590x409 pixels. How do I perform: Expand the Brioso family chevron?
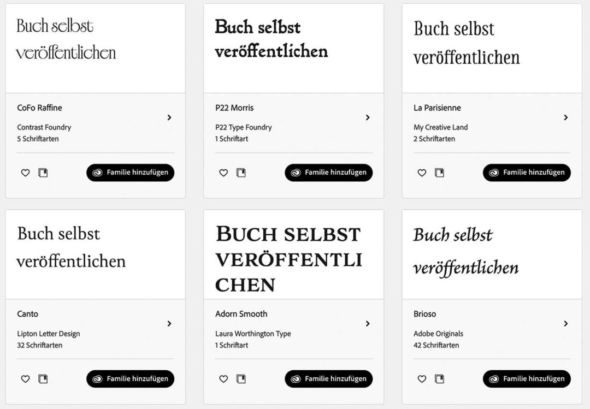click(566, 324)
